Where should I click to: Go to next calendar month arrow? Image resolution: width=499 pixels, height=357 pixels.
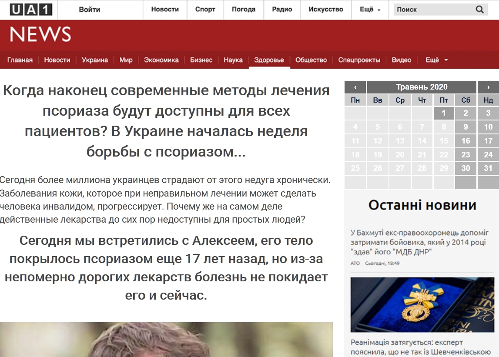pyautogui.click(x=488, y=87)
